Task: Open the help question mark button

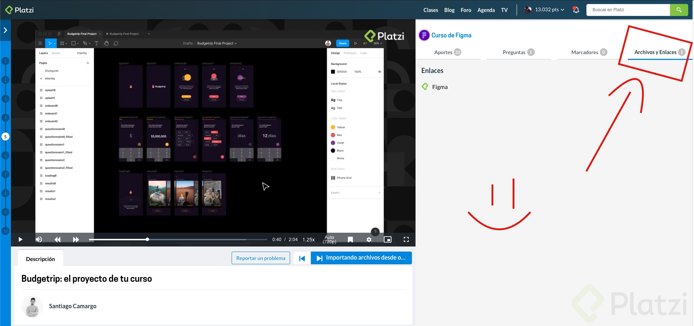Action: coord(375,232)
